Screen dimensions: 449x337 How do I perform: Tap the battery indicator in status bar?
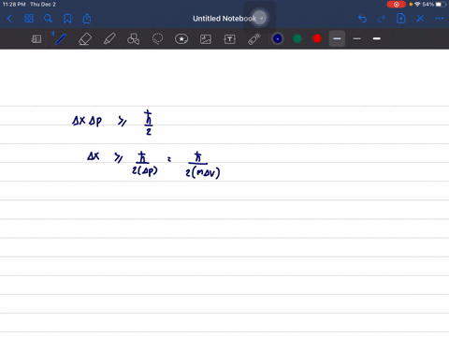click(441, 5)
